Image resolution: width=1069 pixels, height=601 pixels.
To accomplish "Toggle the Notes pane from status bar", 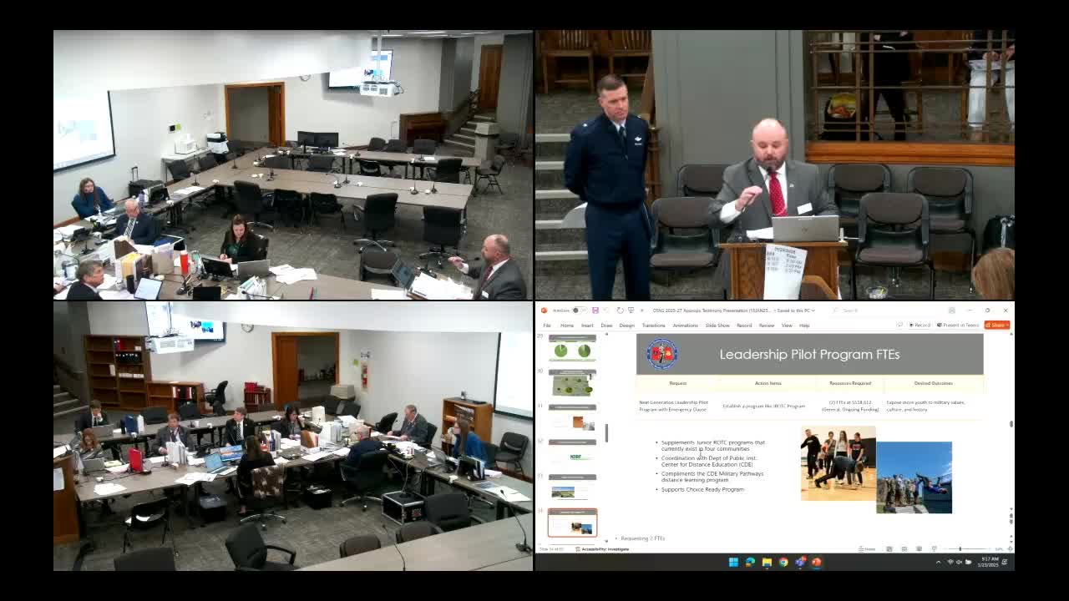I will click(869, 549).
